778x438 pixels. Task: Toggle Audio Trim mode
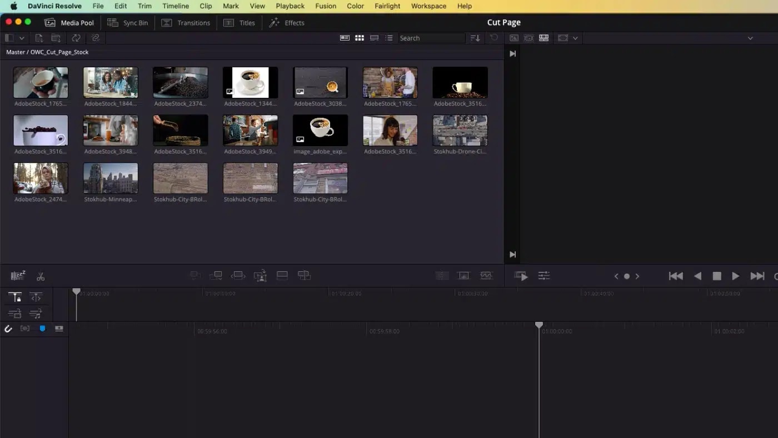click(25, 328)
